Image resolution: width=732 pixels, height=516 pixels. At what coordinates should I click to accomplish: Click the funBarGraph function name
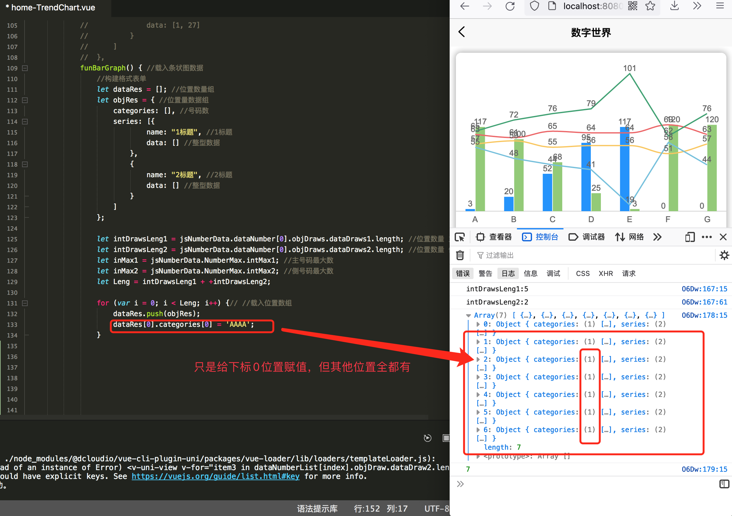pos(103,68)
